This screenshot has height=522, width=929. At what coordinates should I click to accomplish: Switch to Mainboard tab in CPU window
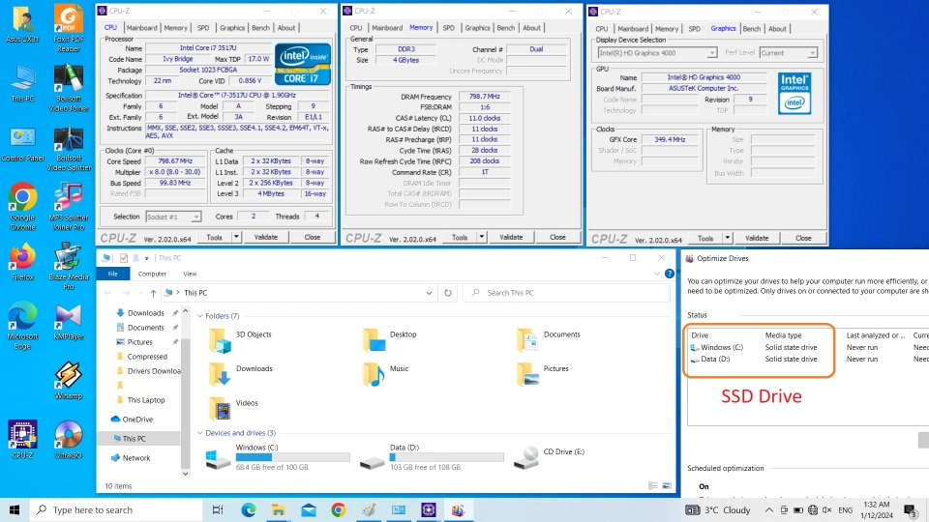(141, 28)
